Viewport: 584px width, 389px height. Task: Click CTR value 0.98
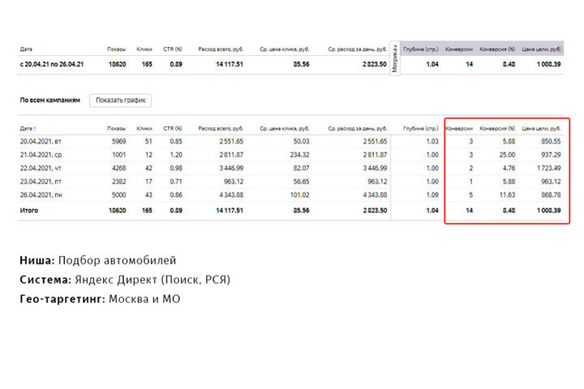click(176, 169)
